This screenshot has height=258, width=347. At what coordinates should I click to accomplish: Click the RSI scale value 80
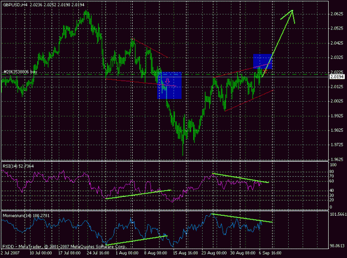coord(331,172)
